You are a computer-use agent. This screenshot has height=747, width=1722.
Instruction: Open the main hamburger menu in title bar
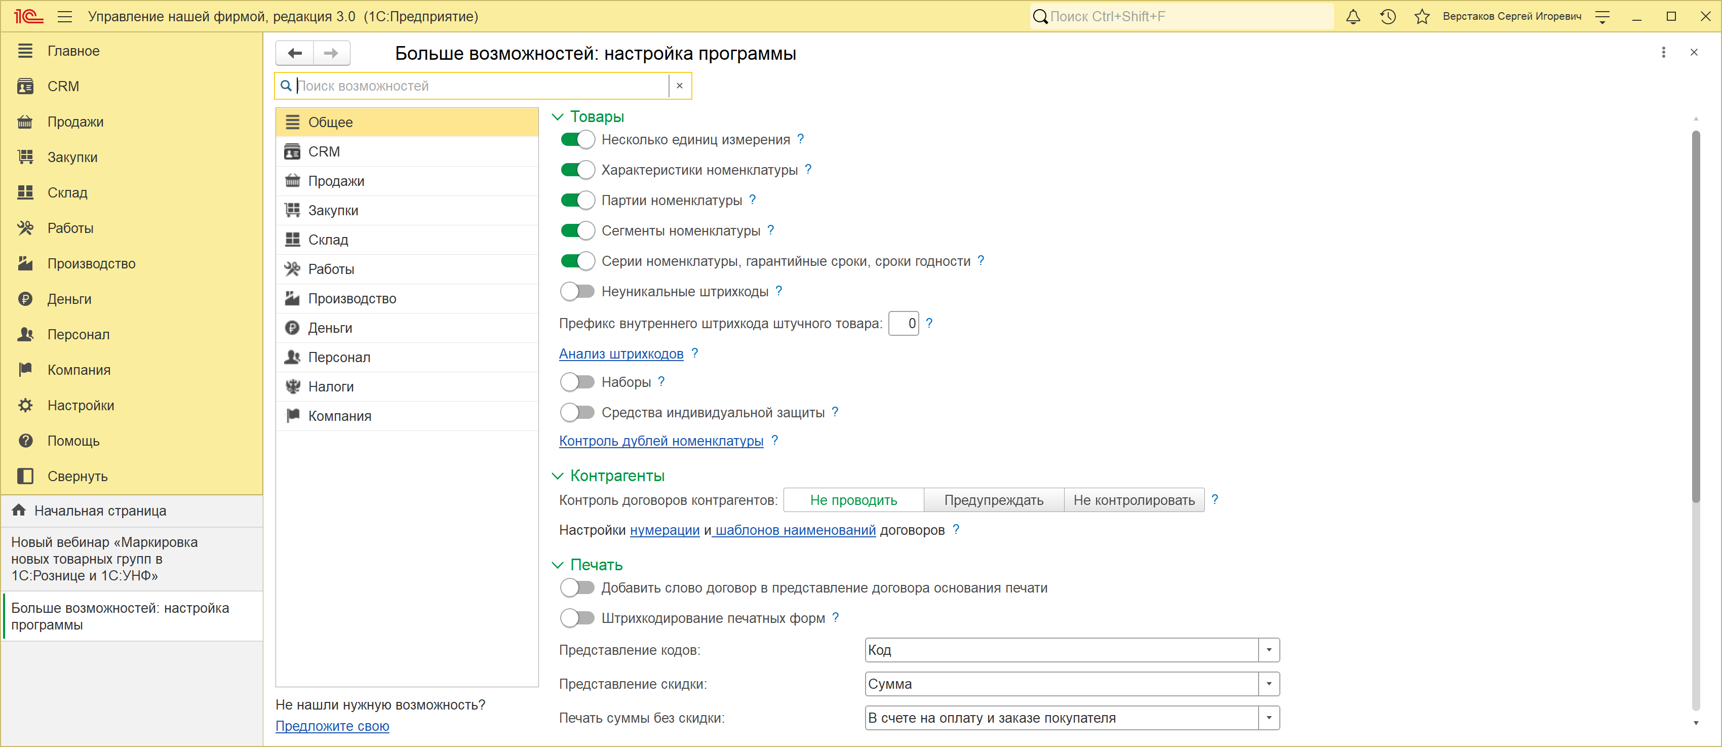pyautogui.click(x=65, y=17)
